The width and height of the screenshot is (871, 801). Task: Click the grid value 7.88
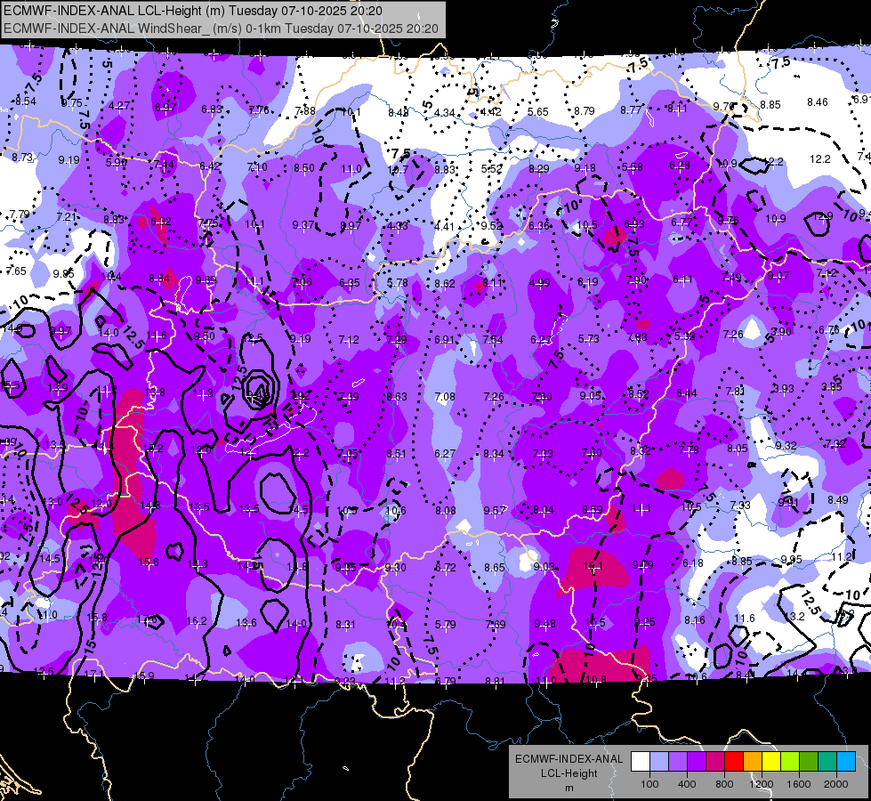tap(305, 111)
